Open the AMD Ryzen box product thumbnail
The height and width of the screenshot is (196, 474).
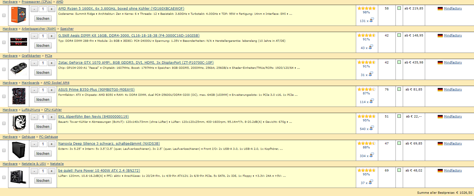pos(18,15)
